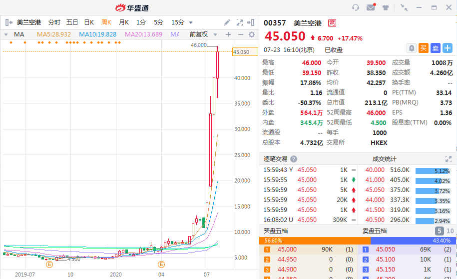Click the second E earnings marker near 04
Viewport: 457px width, 279px height.
[x=161, y=264]
